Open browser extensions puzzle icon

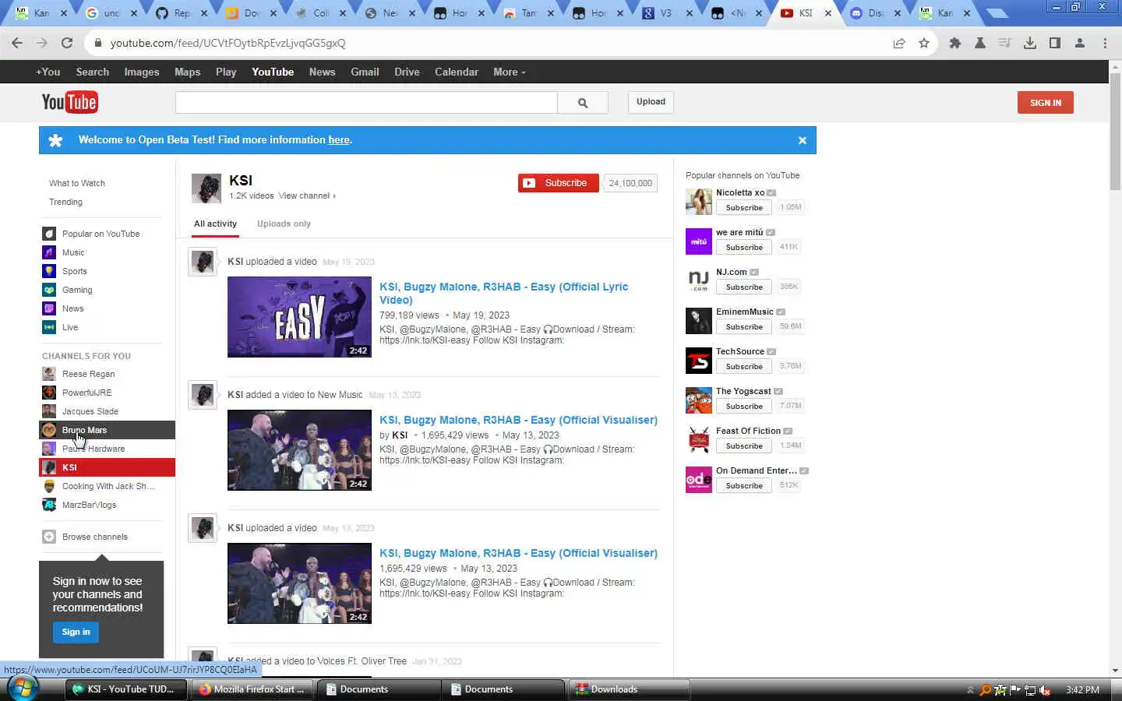pyautogui.click(x=954, y=43)
